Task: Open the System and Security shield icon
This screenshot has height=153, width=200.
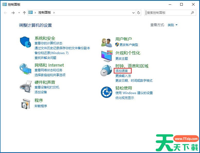Action: click(25, 42)
